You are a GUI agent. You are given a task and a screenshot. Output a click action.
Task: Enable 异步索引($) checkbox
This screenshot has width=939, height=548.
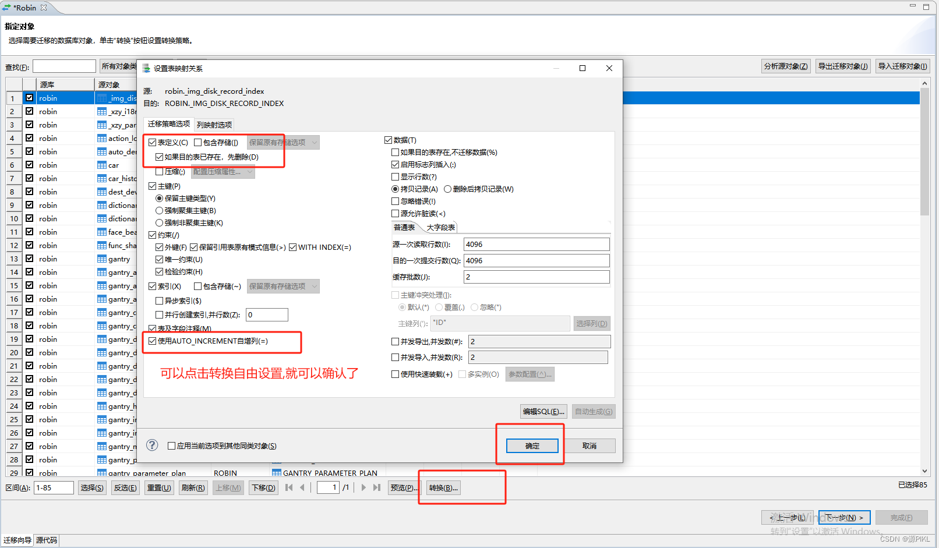pos(159,300)
